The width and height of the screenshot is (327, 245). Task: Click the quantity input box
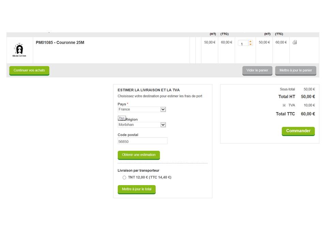coord(243,44)
